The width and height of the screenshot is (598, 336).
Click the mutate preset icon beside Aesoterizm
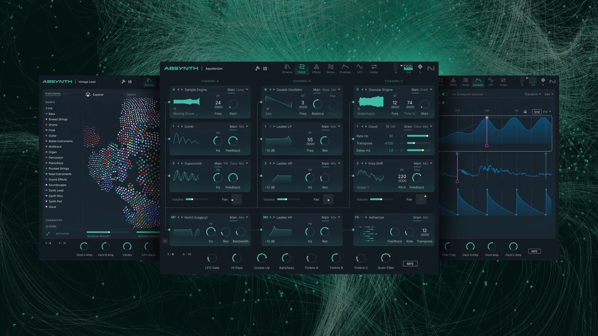tap(258, 68)
